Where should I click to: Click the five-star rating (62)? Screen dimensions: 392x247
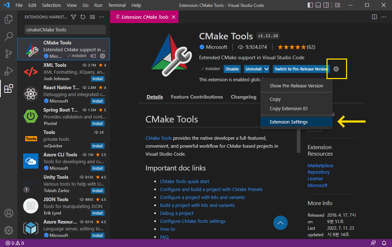(296, 47)
